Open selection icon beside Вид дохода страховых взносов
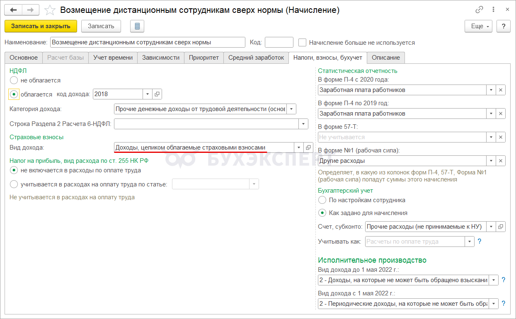The image size is (516, 319). [x=308, y=147]
